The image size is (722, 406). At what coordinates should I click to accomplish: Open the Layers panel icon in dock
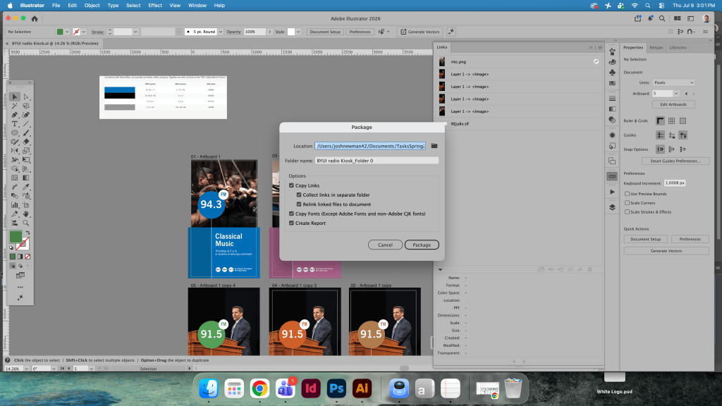click(x=612, y=207)
